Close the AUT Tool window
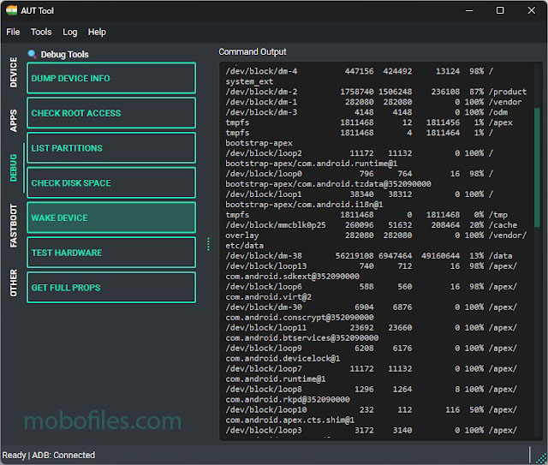This screenshot has width=548, height=465. point(531,10)
